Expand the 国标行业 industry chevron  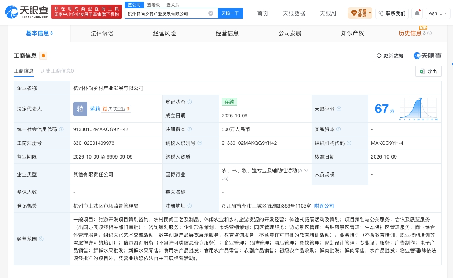coord(306,171)
